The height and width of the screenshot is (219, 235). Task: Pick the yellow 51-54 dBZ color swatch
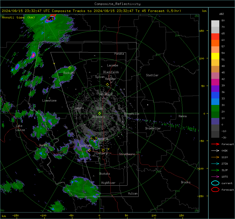coord(215,56)
